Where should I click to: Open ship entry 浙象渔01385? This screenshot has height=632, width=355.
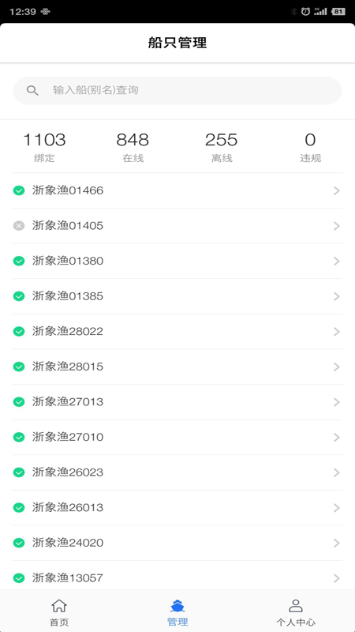click(177, 296)
